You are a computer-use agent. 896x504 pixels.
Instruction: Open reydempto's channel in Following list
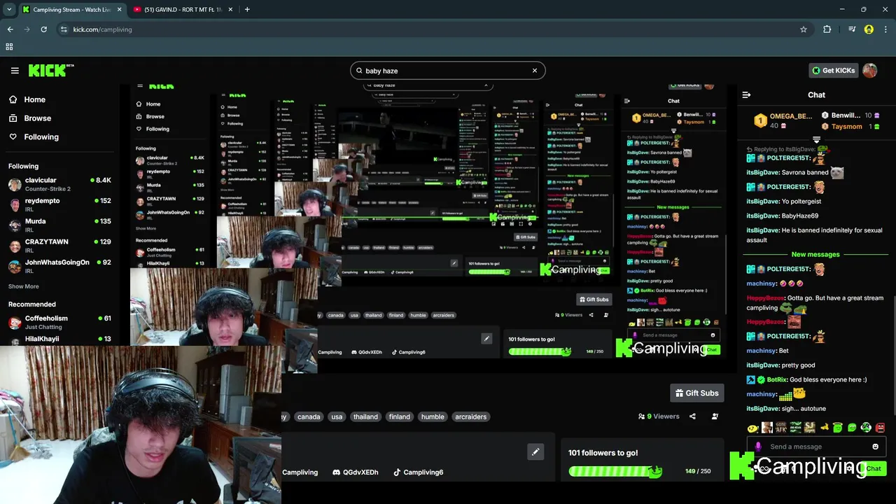(59, 204)
